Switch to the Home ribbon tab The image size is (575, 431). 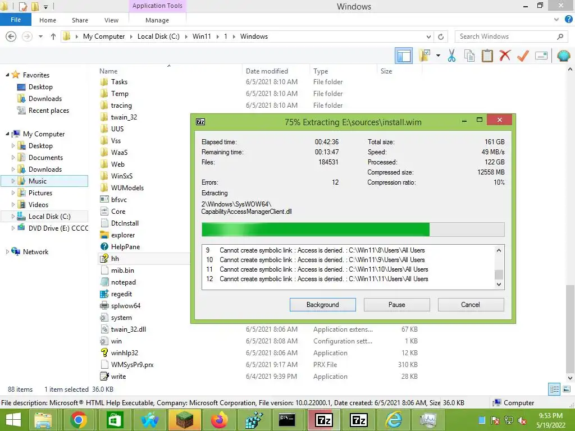tap(48, 20)
